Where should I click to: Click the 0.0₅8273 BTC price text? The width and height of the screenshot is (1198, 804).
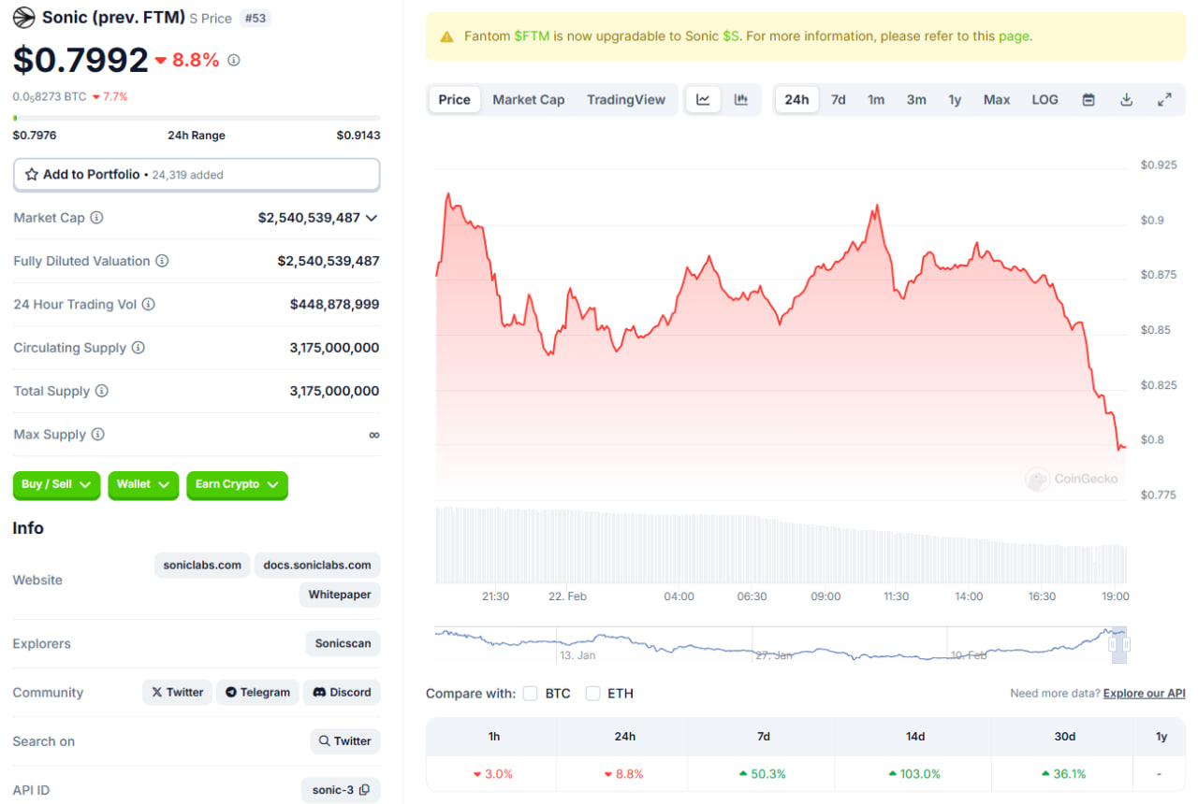coord(50,96)
